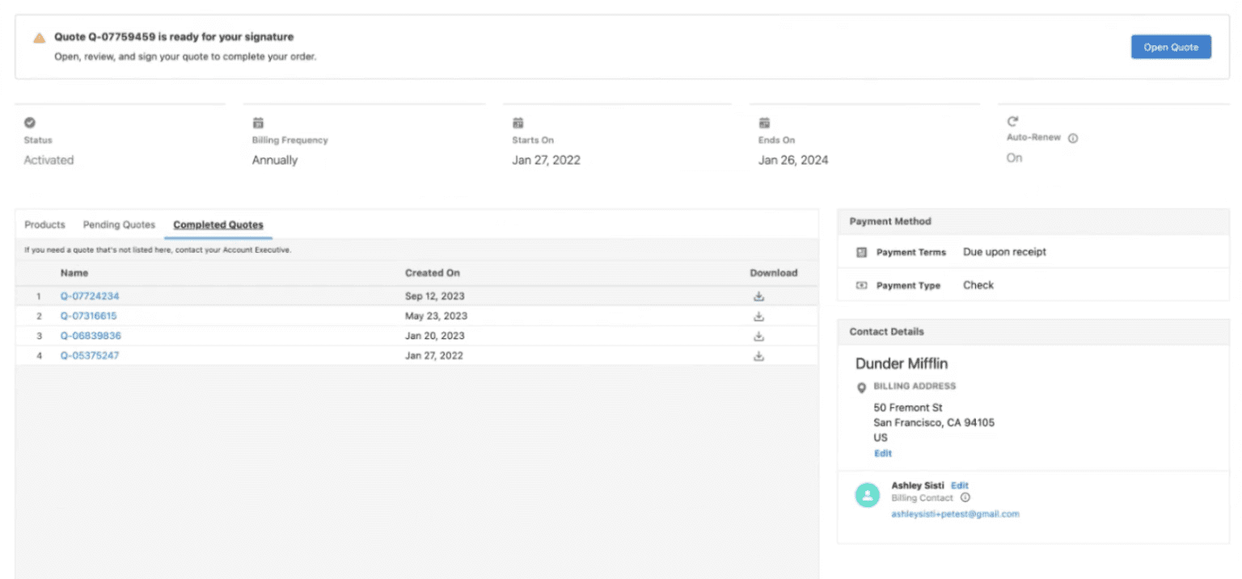Click the warning triangle alert icon
Screen dimensions: 1242x579
point(39,38)
